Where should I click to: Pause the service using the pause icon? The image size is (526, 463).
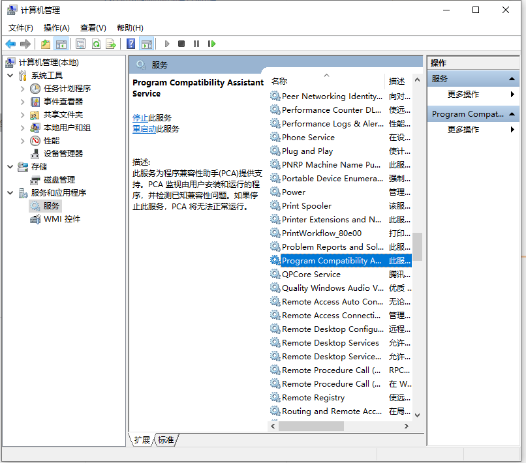(197, 44)
